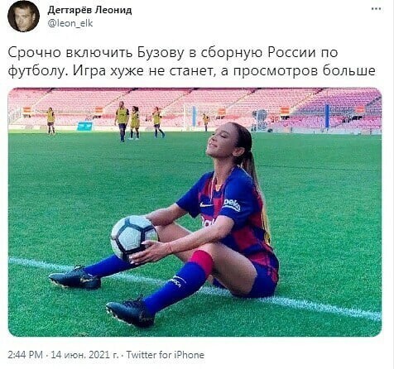The height and width of the screenshot is (369, 394).
Task: Click the players in yellow bibs in the background
Action: [139, 122]
